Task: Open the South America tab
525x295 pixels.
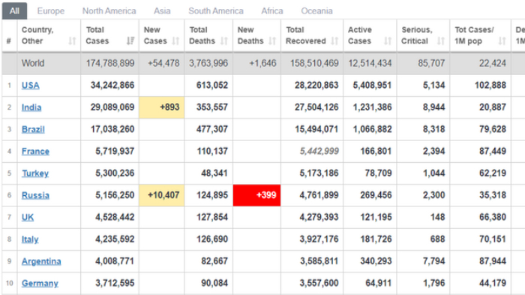Action: click(x=216, y=11)
